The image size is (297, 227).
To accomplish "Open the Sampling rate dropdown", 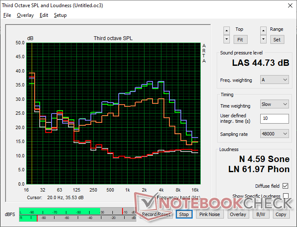I will (274, 134).
